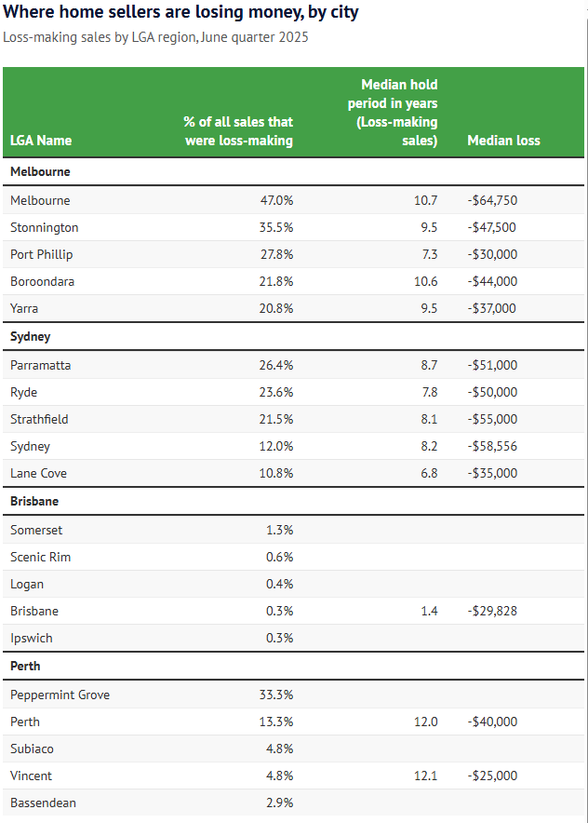Click the Port Phillip LGA name
This screenshot has height=823, width=588.
tap(42, 255)
